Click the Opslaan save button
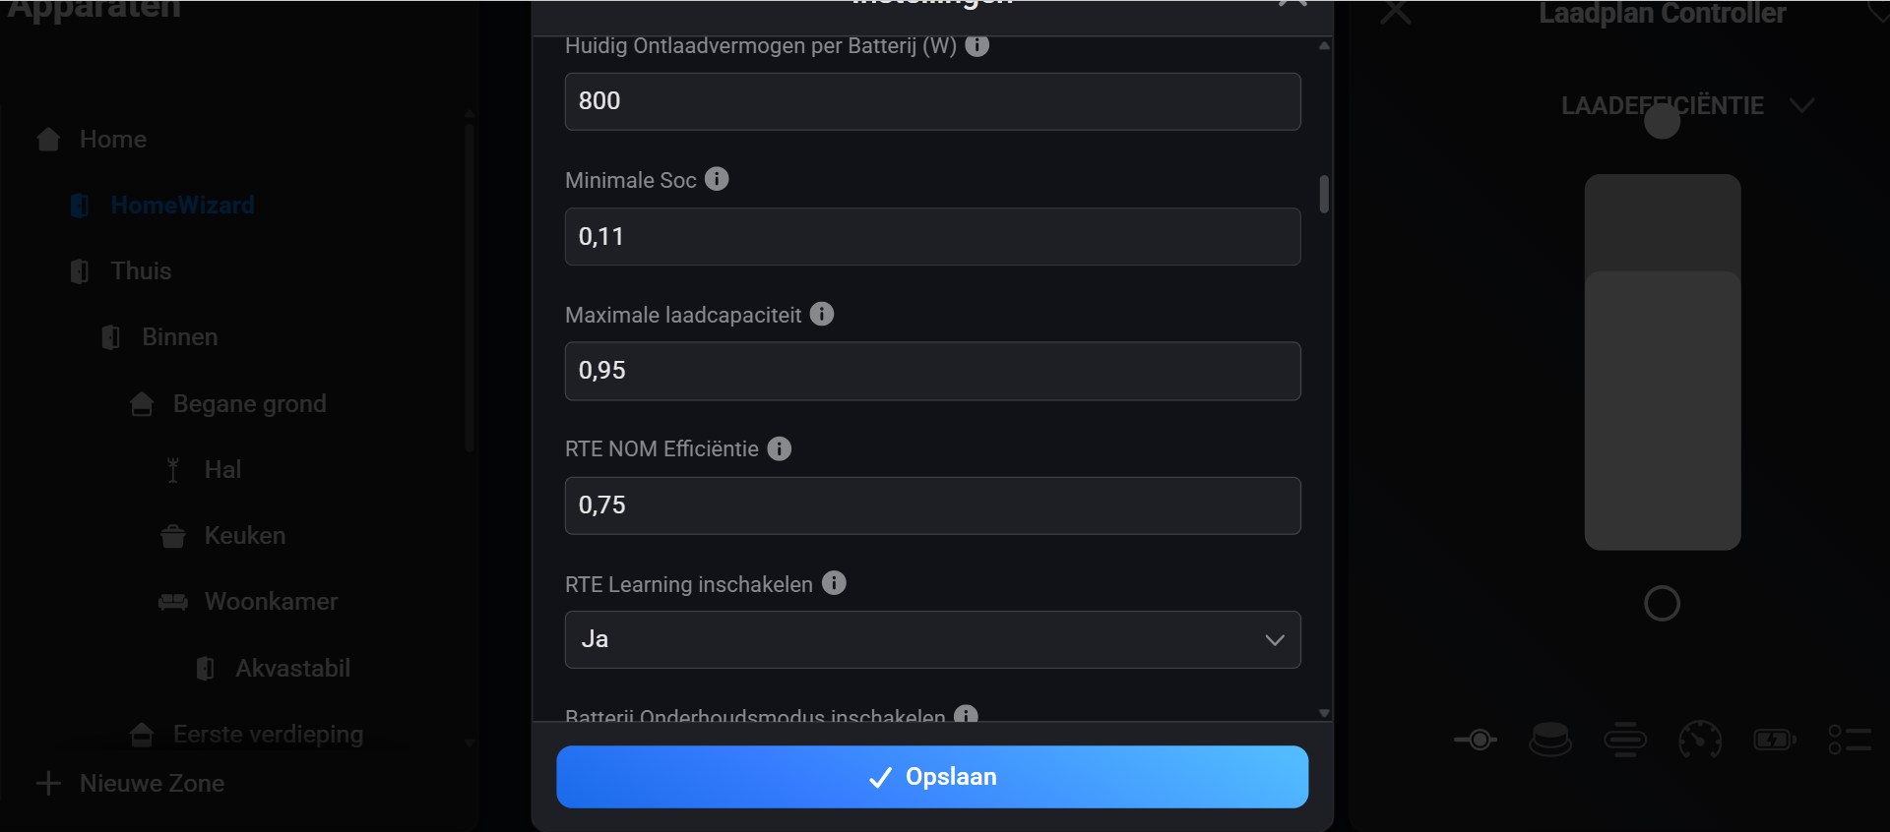This screenshot has width=1890, height=832. click(932, 777)
